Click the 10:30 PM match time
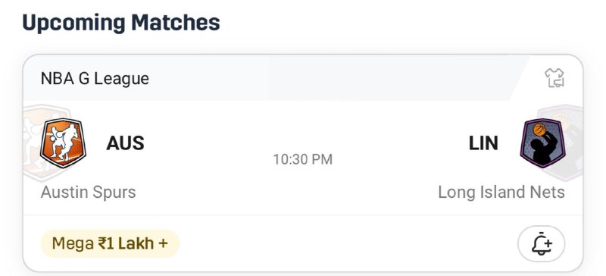The image size is (606, 276). click(x=302, y=159)
